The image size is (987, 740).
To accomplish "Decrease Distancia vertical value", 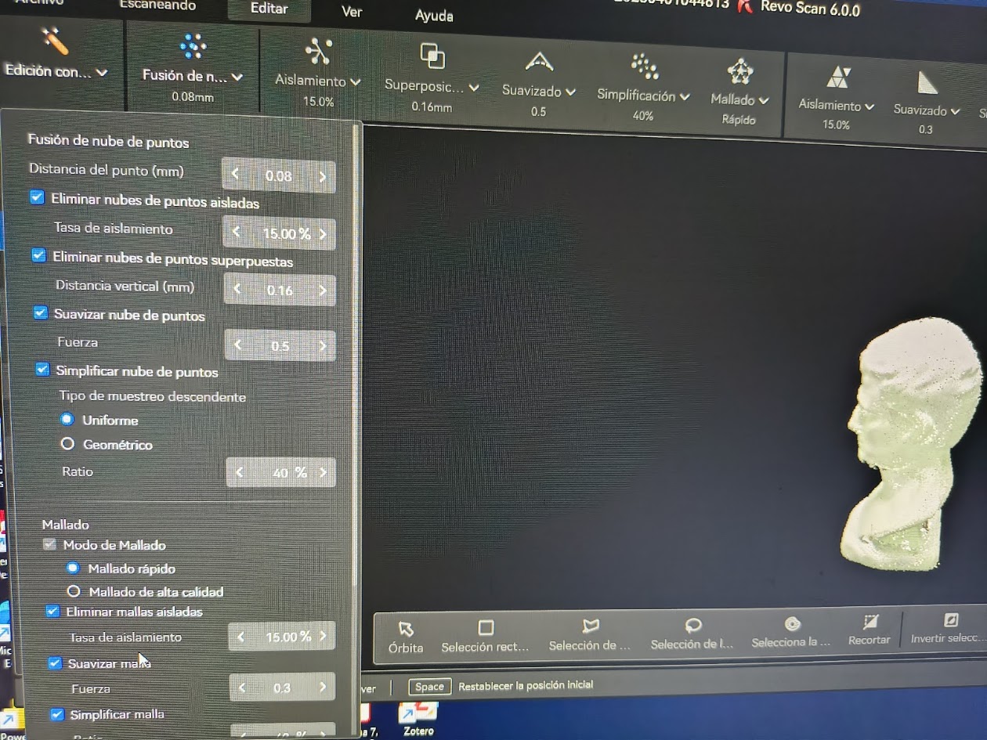I will 237,289.
